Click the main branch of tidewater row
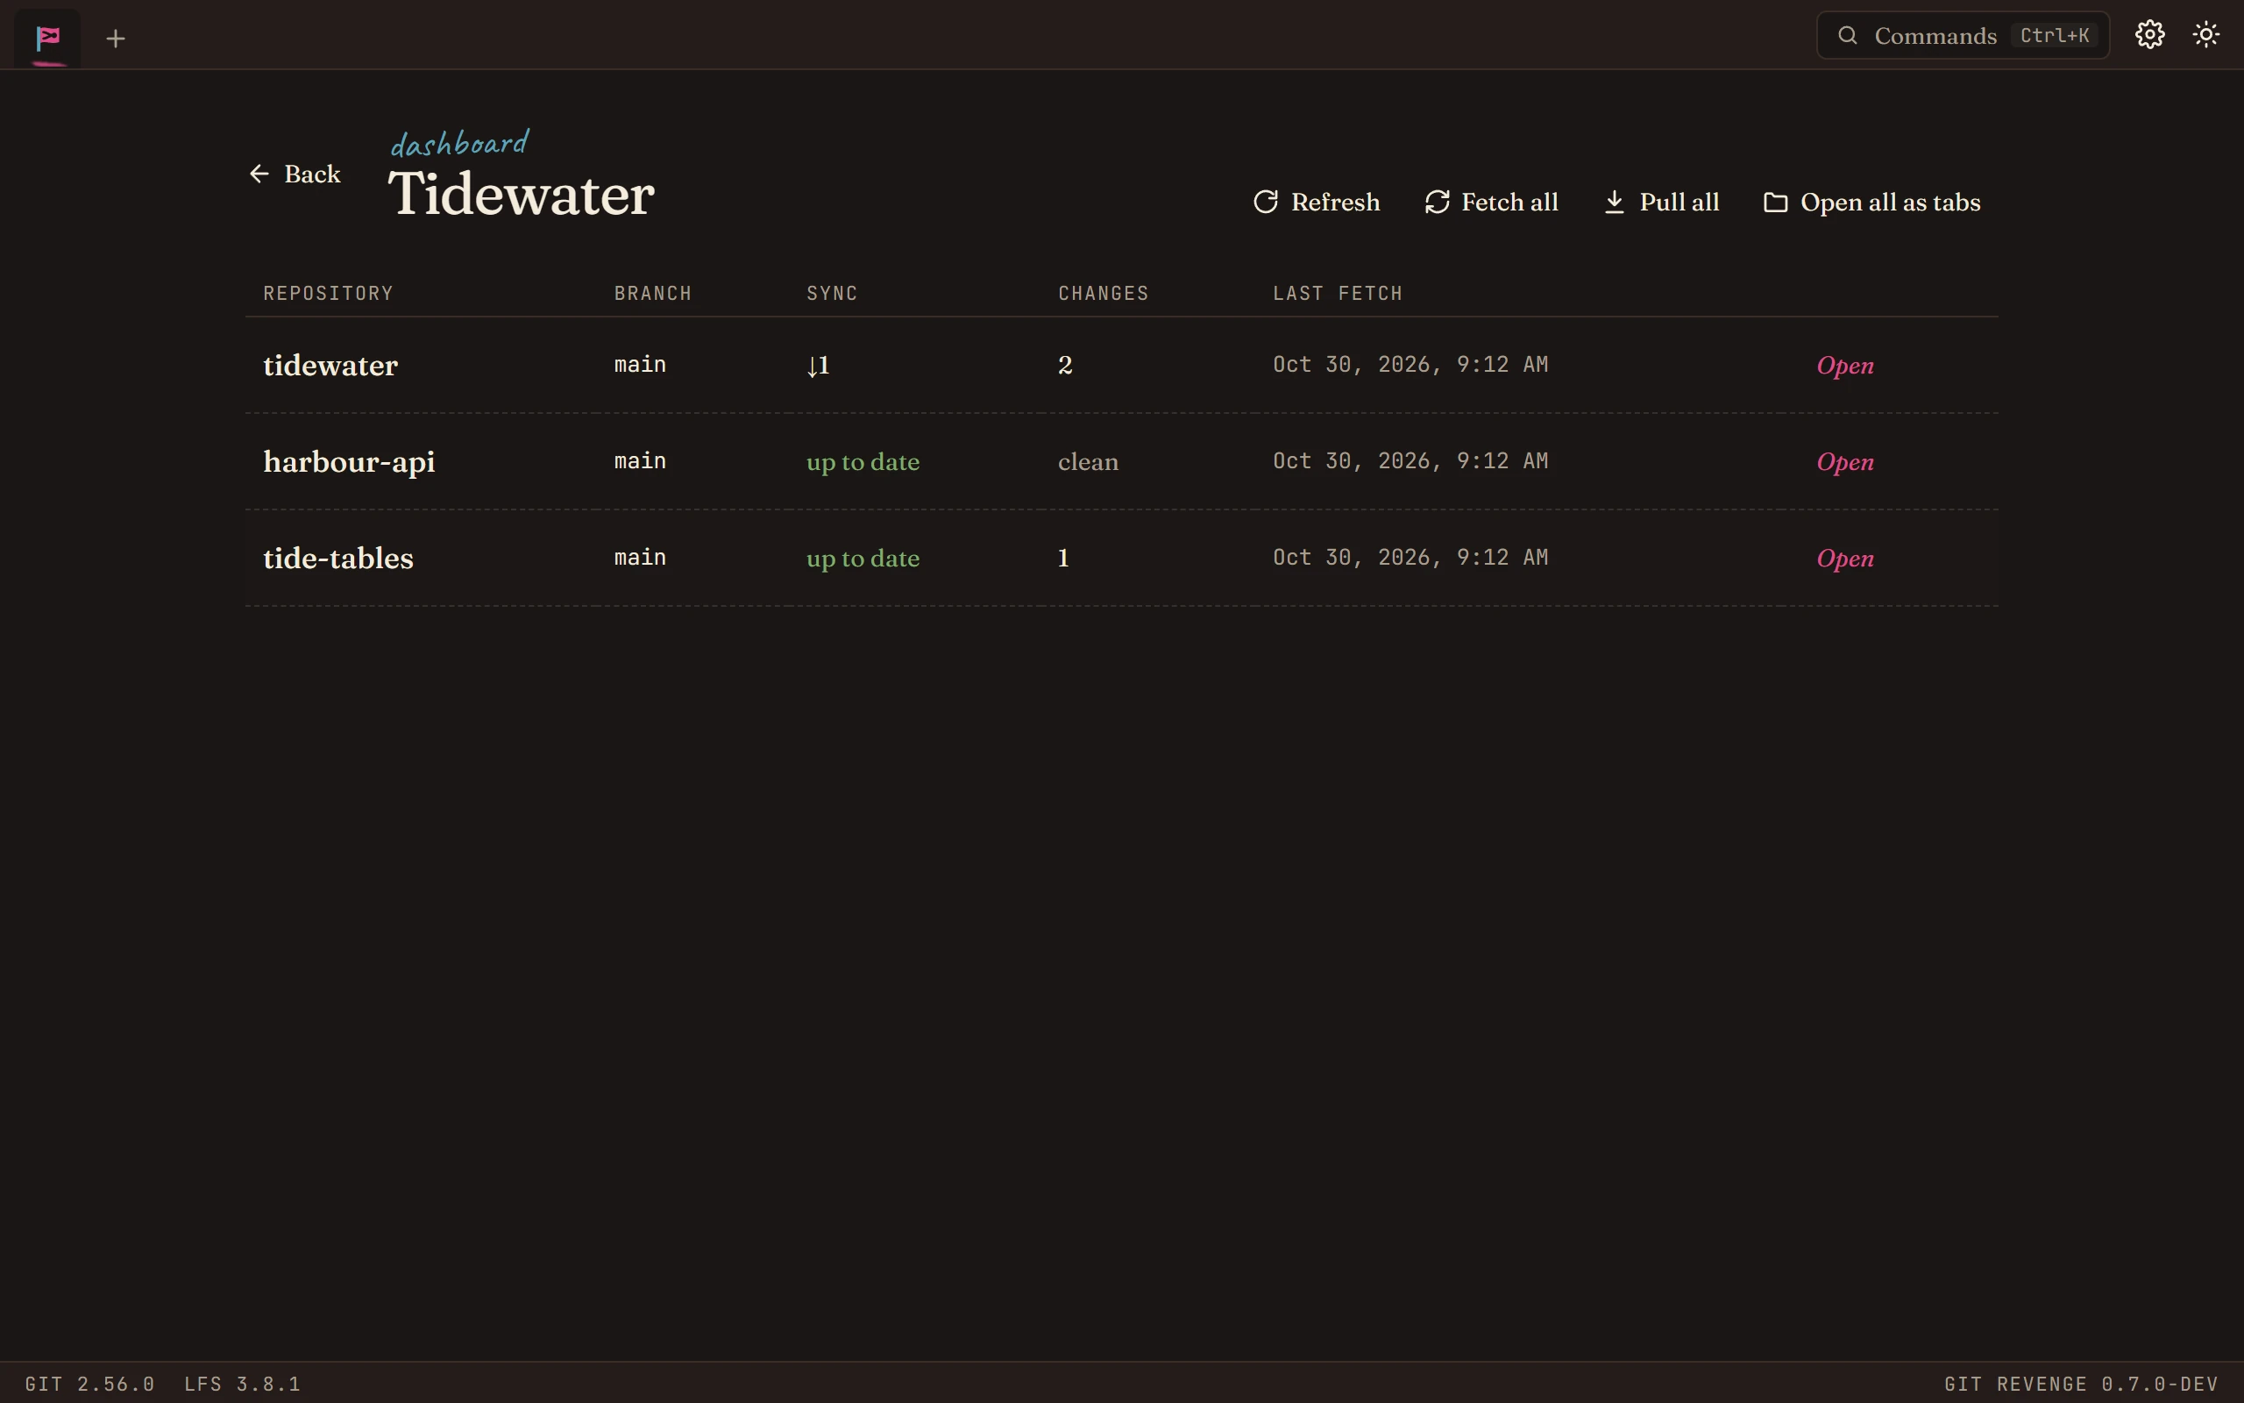The image size is (2244, 1403). click(x=640, y=365)
